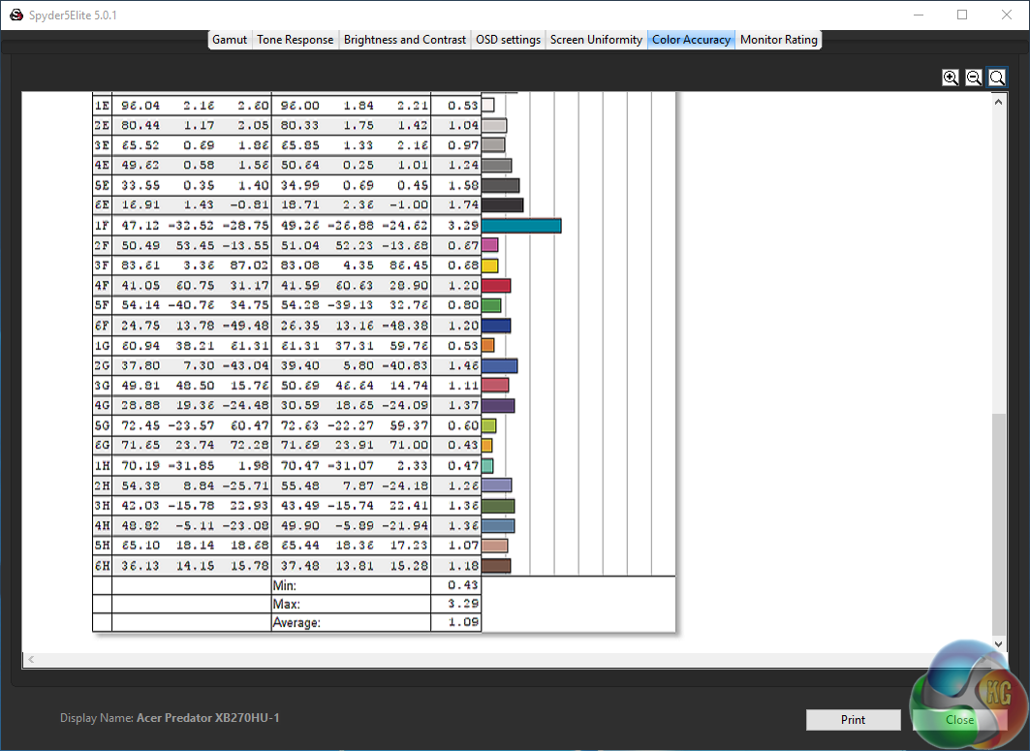Click the zoom-to-fit magnifier icon
The height and width of the screenshot is (751, 1030).
click(x=996, y=78)
